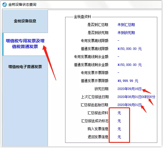
Task: Click the 汇总报送成功标志 value 无
Action: (x=119, y=121)
